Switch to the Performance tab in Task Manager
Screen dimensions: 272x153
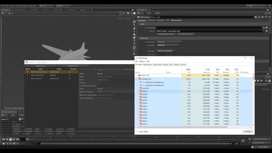pyautogui.click(x=147, y=65)
